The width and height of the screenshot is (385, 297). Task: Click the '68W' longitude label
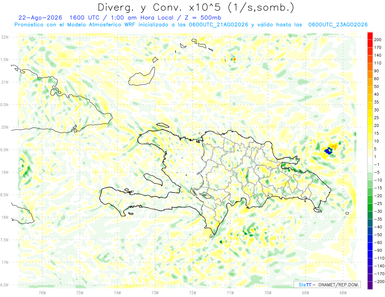343,292
